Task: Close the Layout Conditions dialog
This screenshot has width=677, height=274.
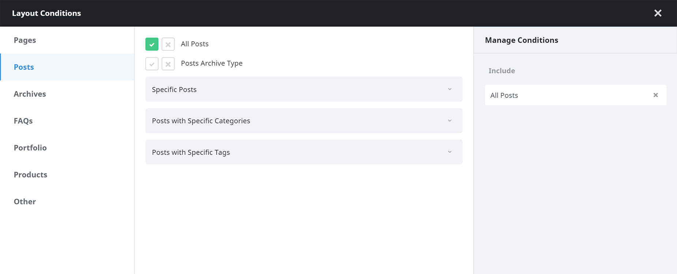Action: (658, 13)
